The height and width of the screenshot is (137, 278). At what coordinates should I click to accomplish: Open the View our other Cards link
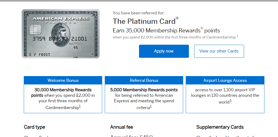pyautogui.click(x=219, y=51)
